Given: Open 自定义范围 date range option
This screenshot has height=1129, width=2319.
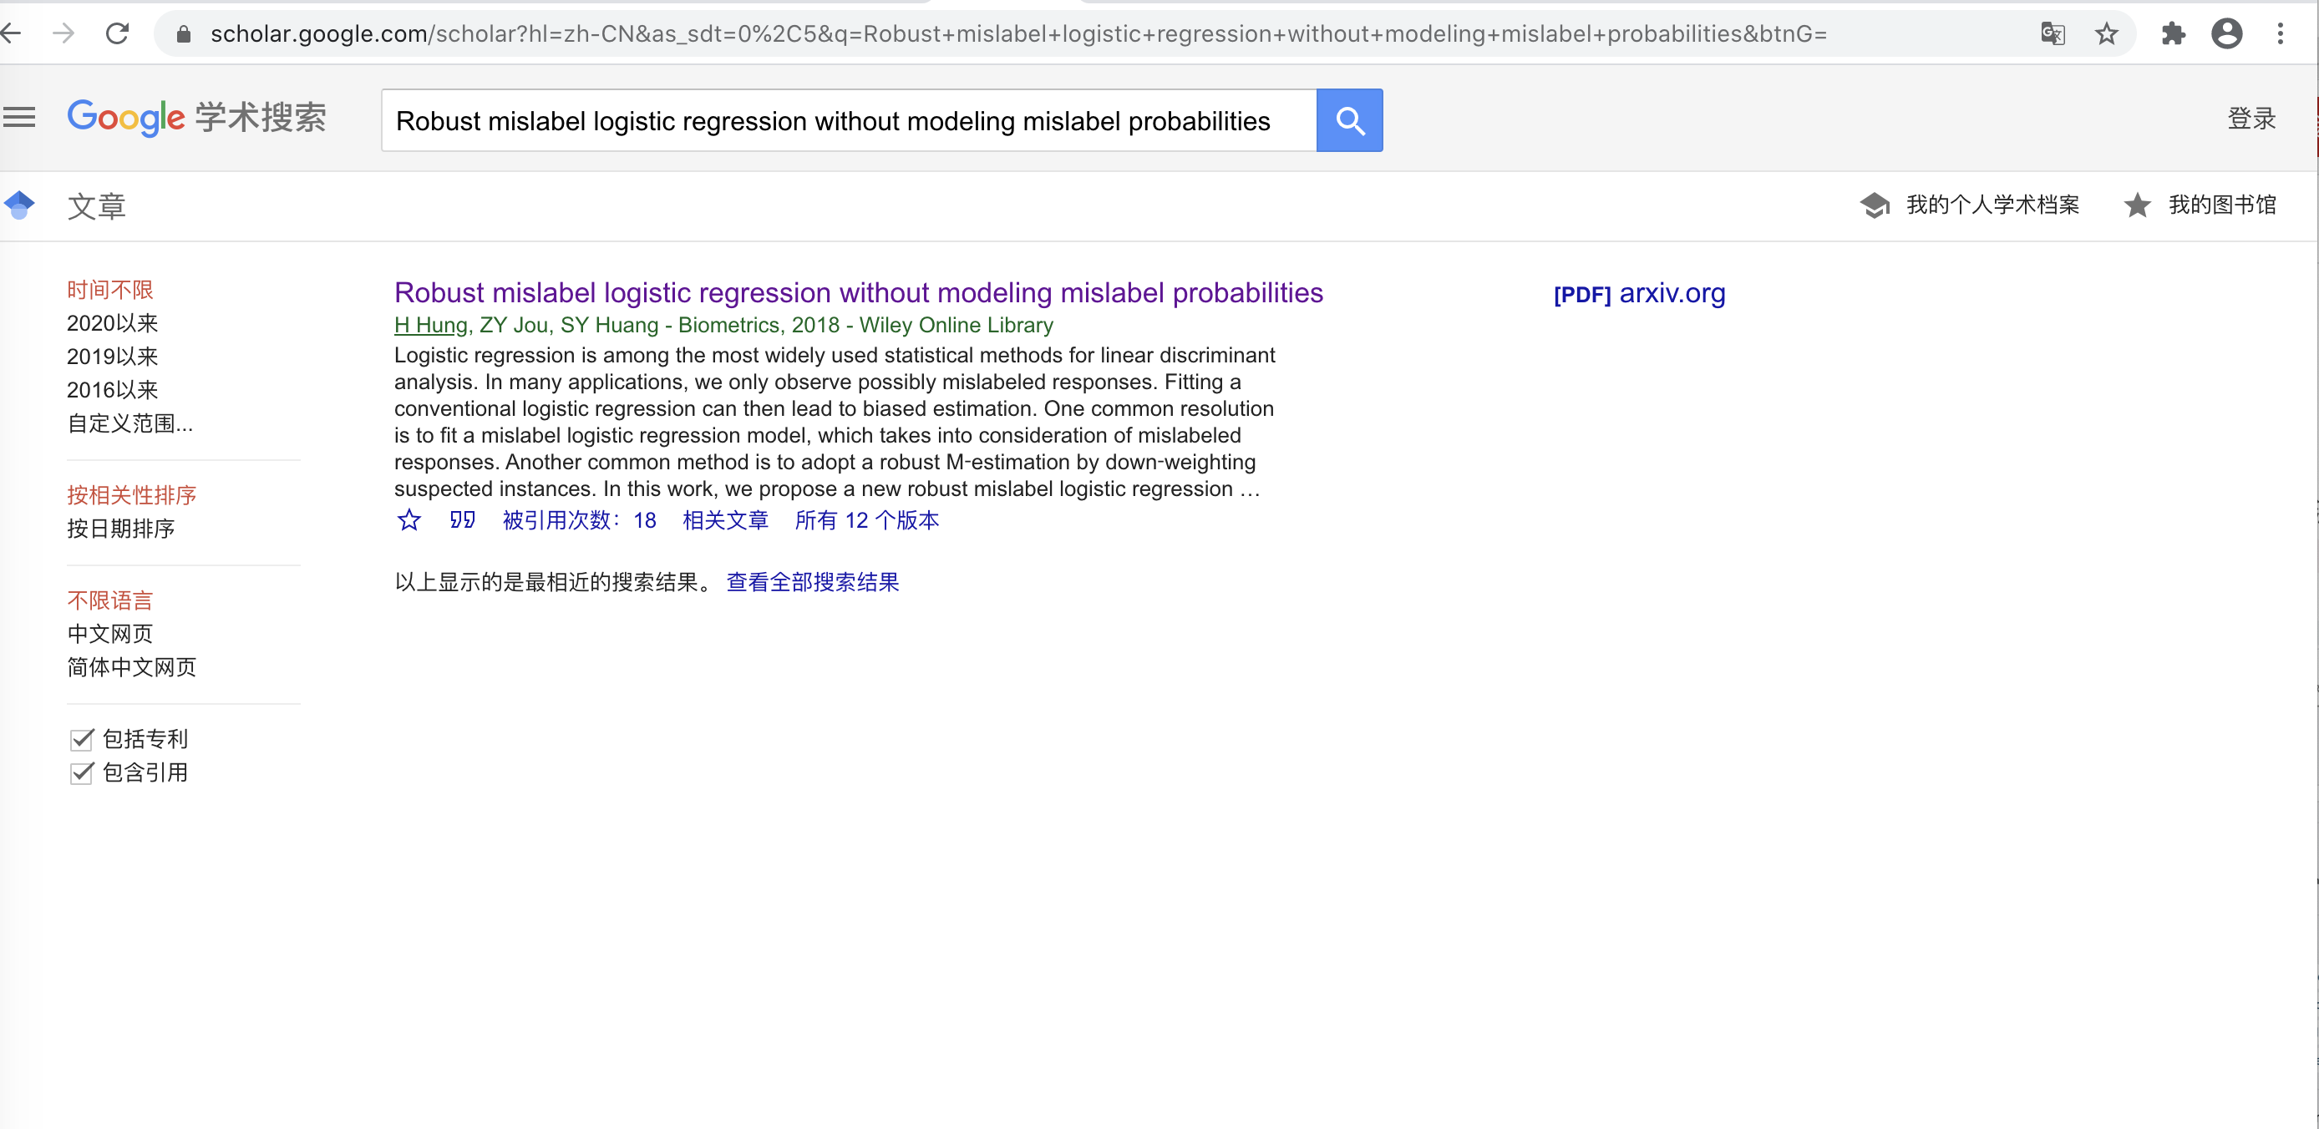Looking at the screenshot, I should click(129, 423).
